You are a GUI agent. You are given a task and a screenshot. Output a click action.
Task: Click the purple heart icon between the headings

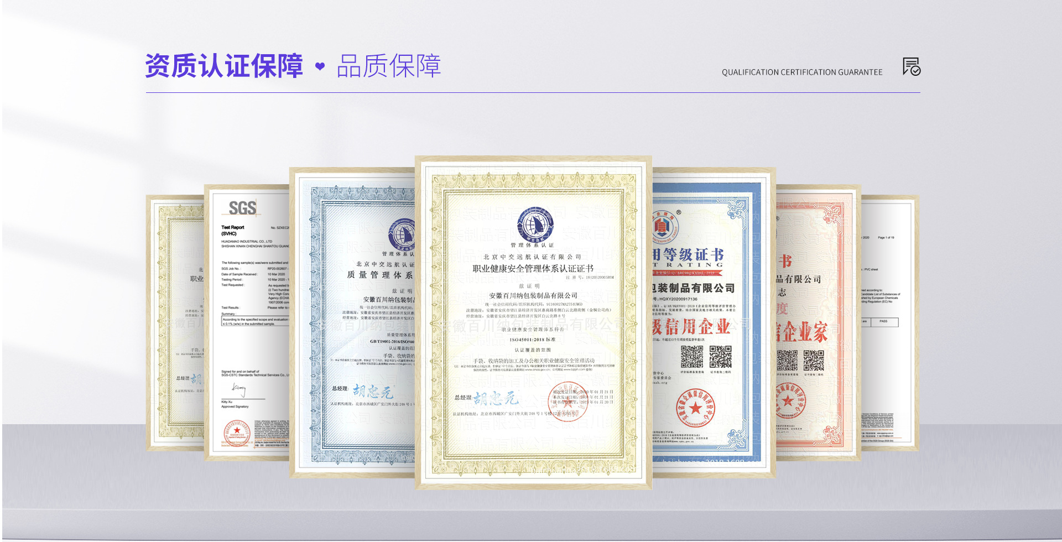pos(320,66)
